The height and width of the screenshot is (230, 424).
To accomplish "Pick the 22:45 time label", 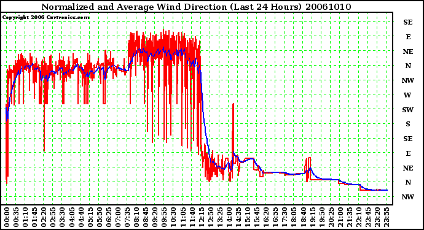I will tap(368, 217).
